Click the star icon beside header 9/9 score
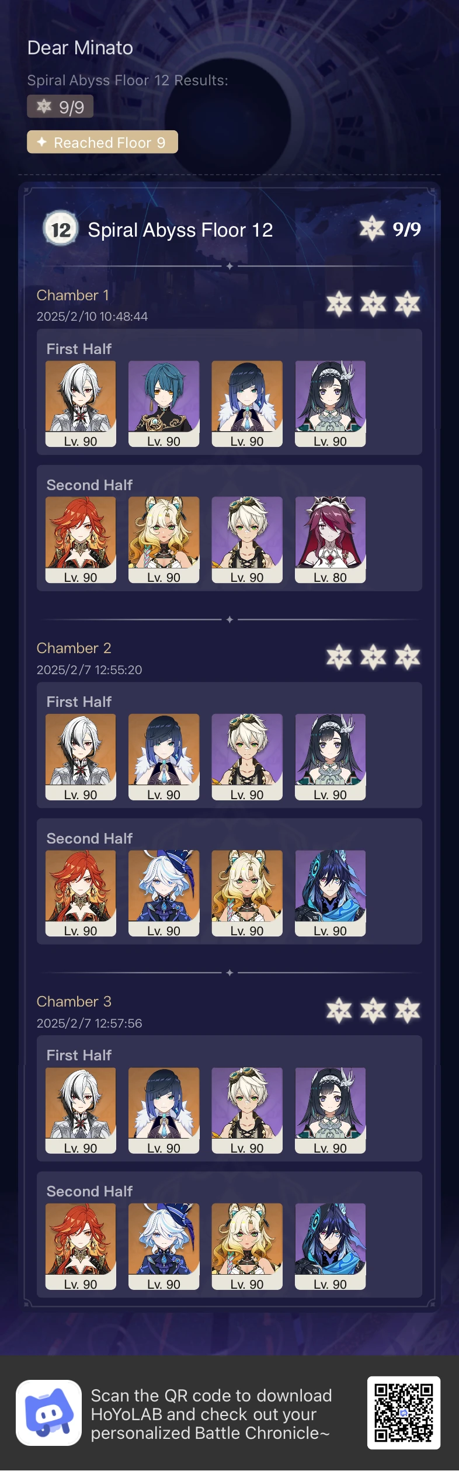Screen dimensions: 459x1471 (x=372, y=228)
